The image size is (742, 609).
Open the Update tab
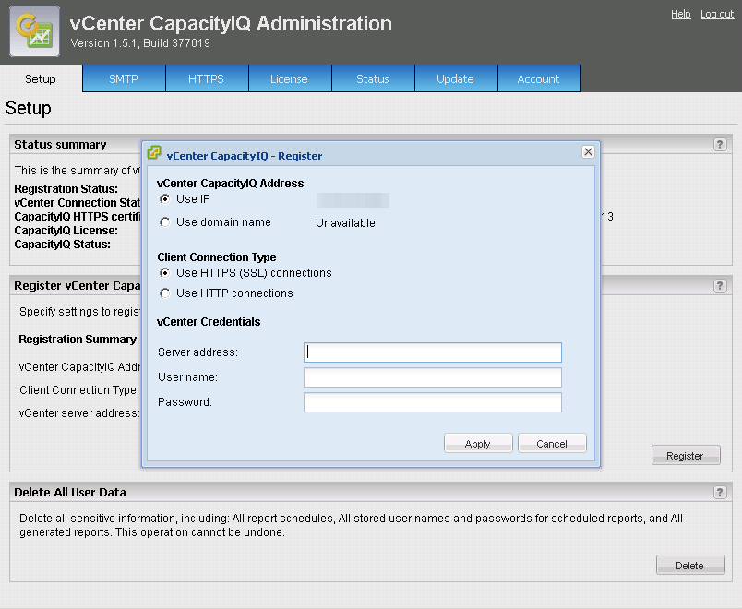pyautogui.click(x=456, y=78)
